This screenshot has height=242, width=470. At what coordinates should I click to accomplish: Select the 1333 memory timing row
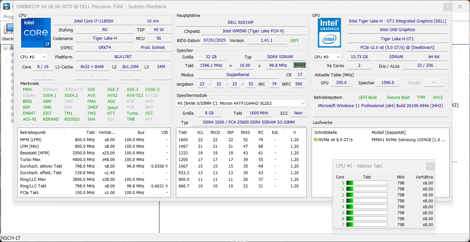point(241,153)
